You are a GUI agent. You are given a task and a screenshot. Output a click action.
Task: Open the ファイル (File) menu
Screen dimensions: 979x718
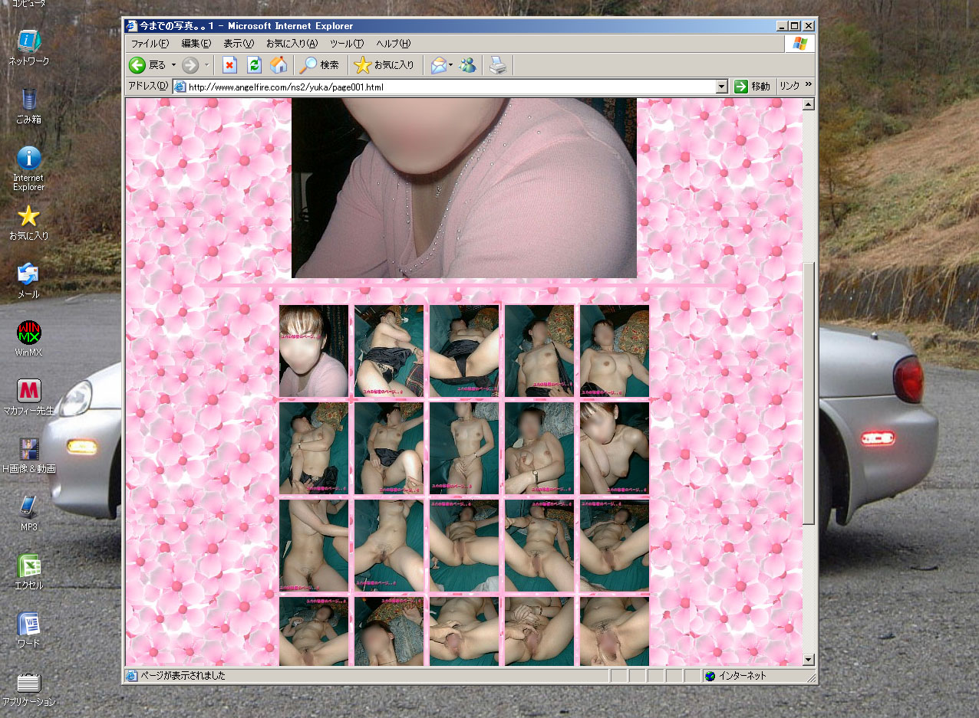(x=150, y=44)
